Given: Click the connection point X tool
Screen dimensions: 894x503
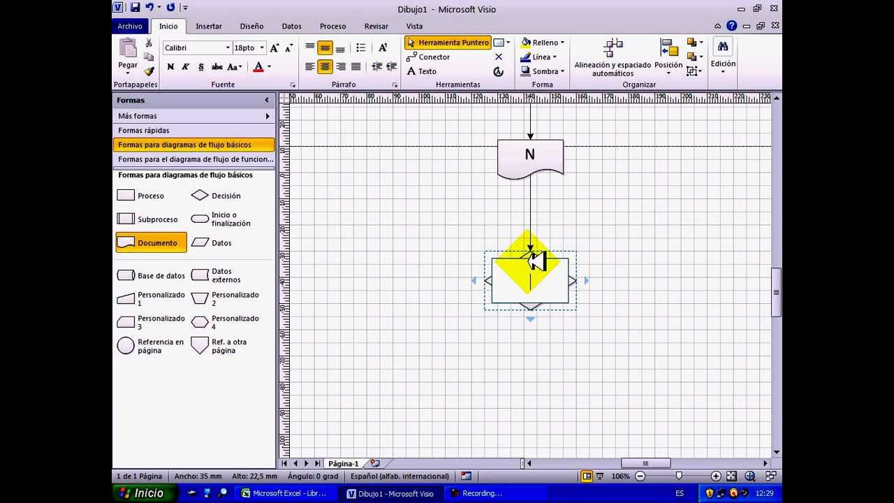Looking at the screenshot, I should pos(498,57).
